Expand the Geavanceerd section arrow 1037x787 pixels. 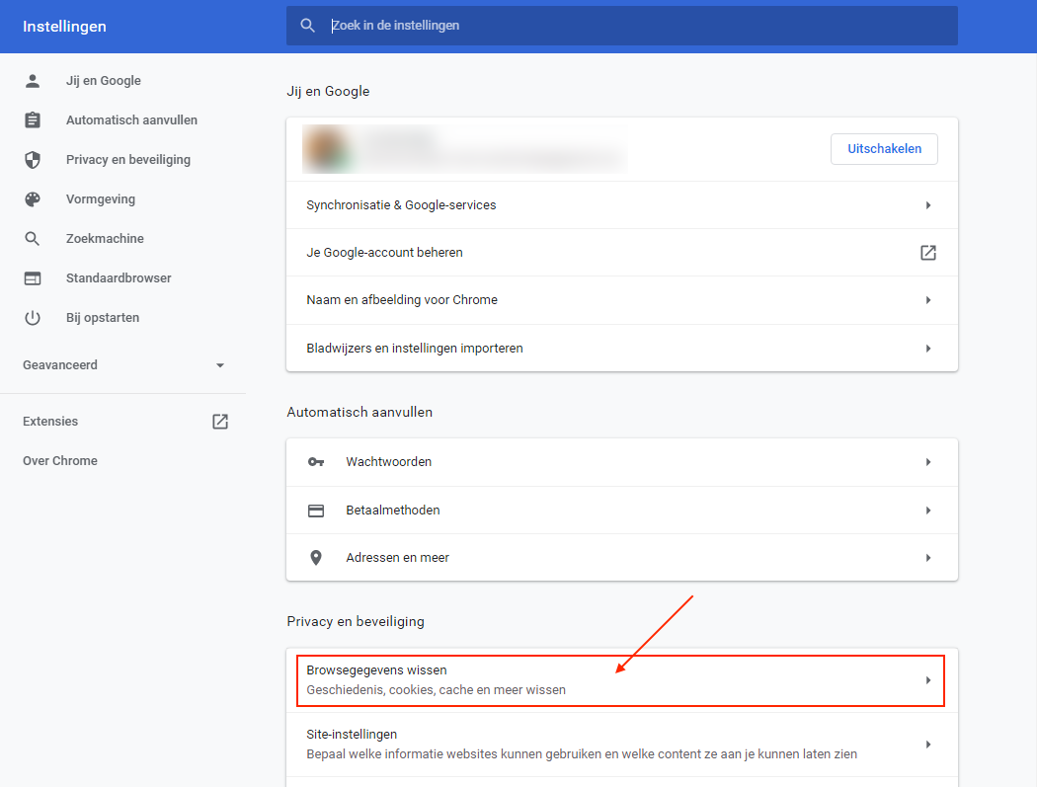coord(220,365)
